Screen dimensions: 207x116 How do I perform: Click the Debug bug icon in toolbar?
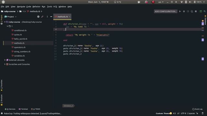coord(184,12)
